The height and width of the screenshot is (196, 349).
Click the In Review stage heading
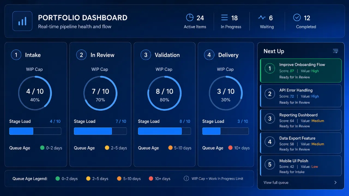pyautogui.click(x=102, y=55)
